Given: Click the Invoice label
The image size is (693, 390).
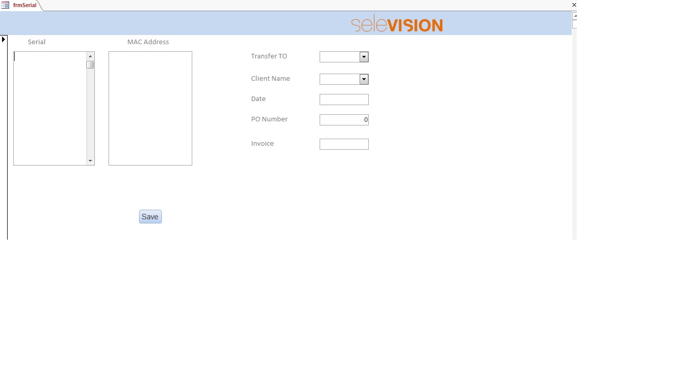Looking at the screenshot, I should [x=262, y=144].
